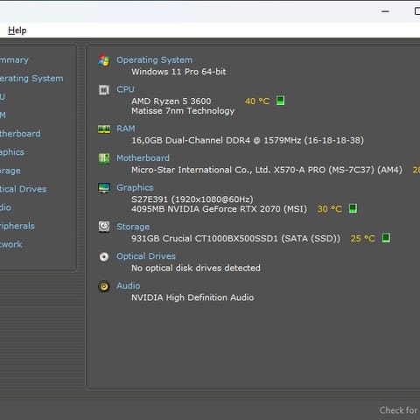Click the Graphics monitor icon
Screen dimensions: 420x420
[104, 188]
